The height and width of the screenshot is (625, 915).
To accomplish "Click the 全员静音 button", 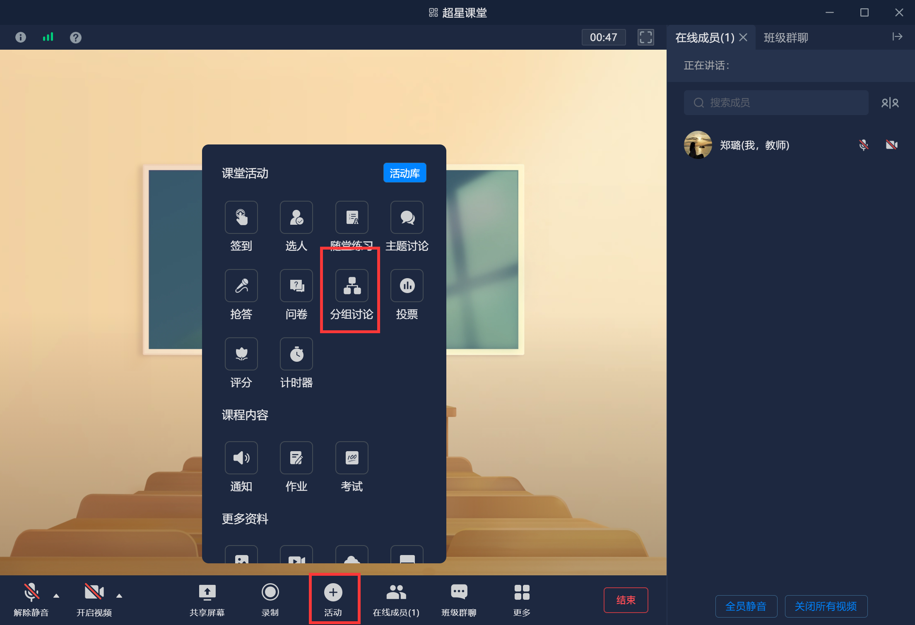I will tap(746, 606).
